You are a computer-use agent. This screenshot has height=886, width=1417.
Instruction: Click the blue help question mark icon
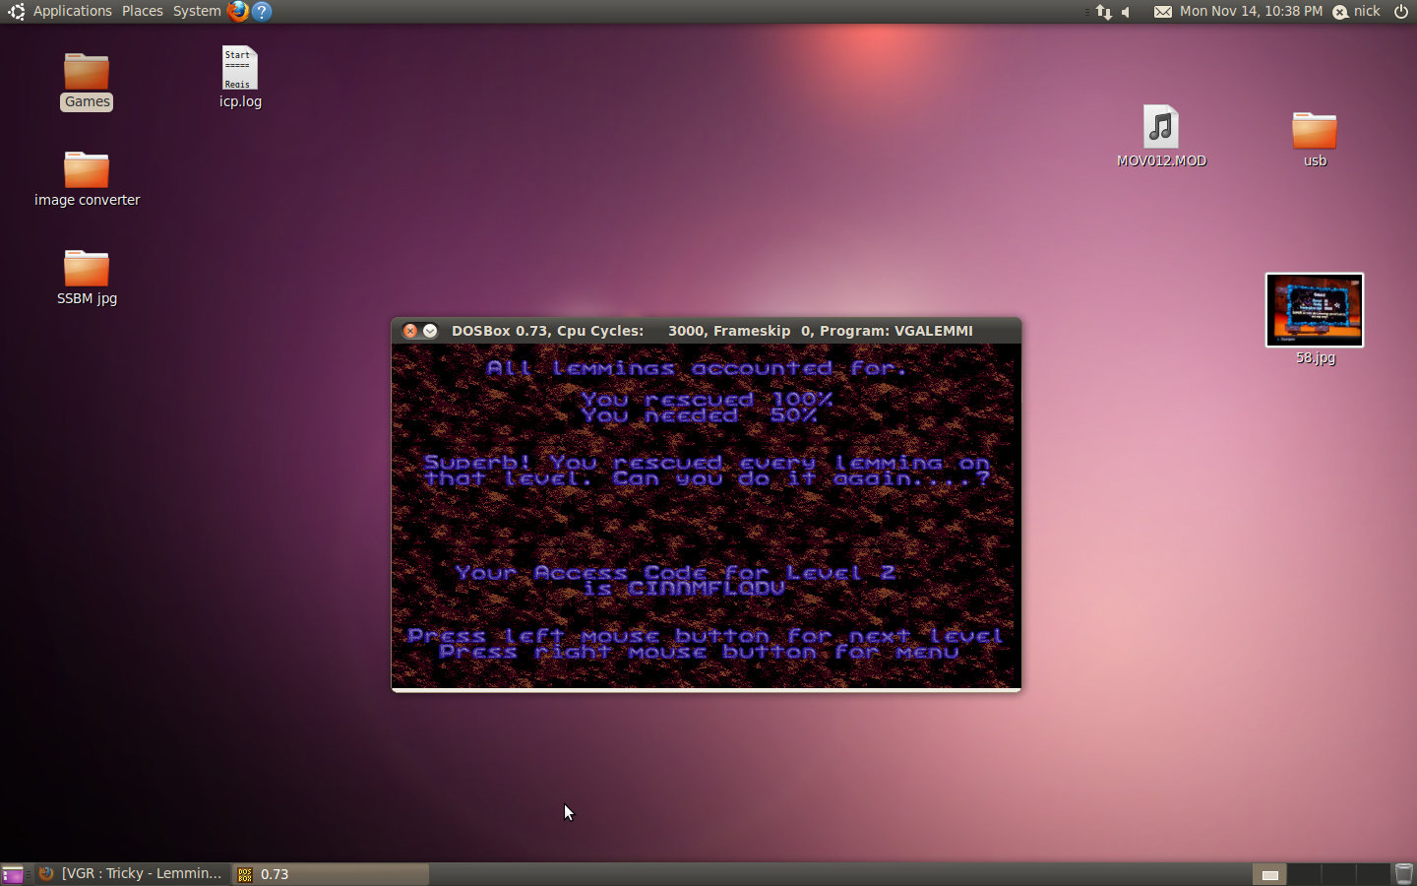pyautogui.click(x=262, y=12)
